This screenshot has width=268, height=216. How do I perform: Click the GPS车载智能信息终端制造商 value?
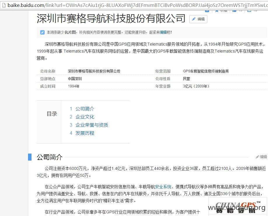(206, 71)
